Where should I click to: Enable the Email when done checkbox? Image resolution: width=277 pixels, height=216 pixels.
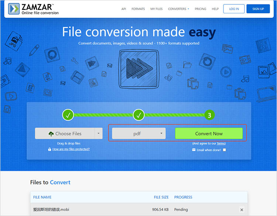pyautogui.click(x=224, y=150)
